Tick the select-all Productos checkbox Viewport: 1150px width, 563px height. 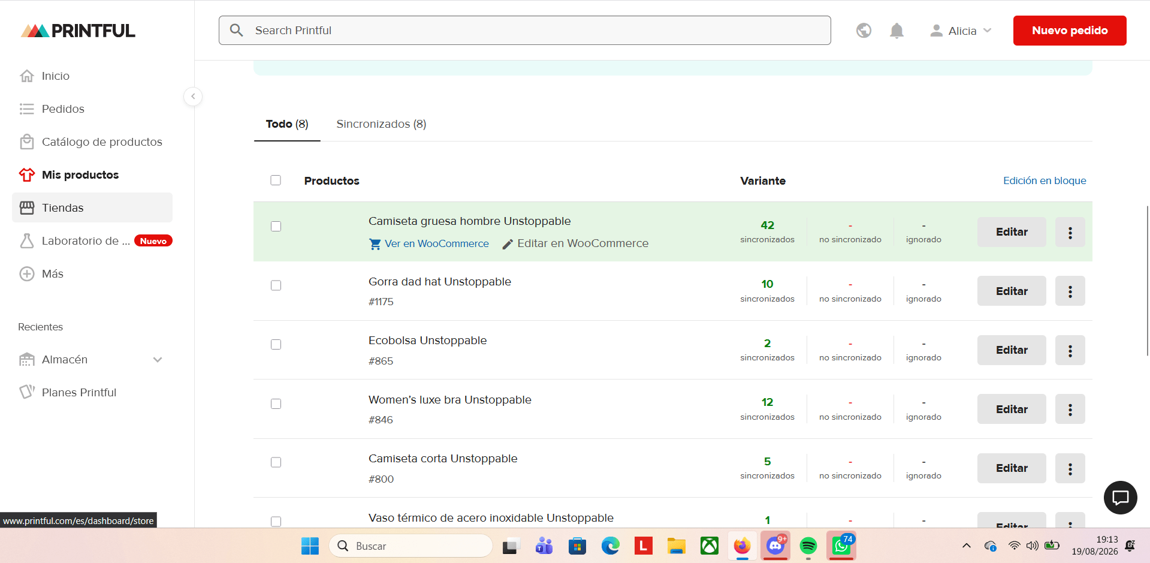(276, 180)
